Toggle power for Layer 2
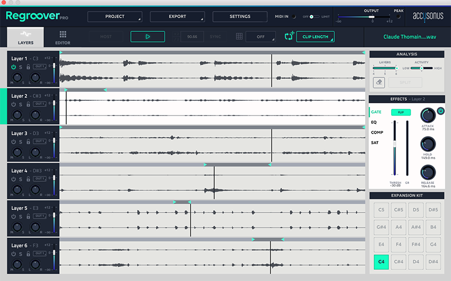451x281 pixels. click(x=14, y=104)
